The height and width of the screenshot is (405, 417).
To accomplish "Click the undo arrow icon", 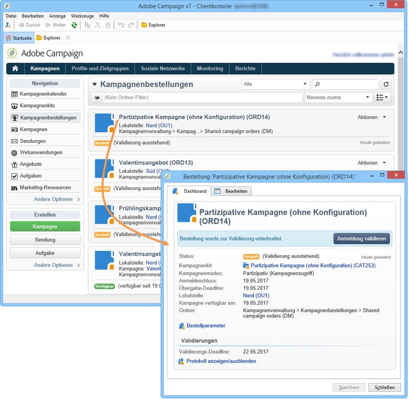I will [121, 25].
